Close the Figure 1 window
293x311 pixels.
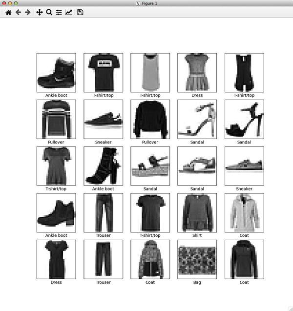coord(4,3)
